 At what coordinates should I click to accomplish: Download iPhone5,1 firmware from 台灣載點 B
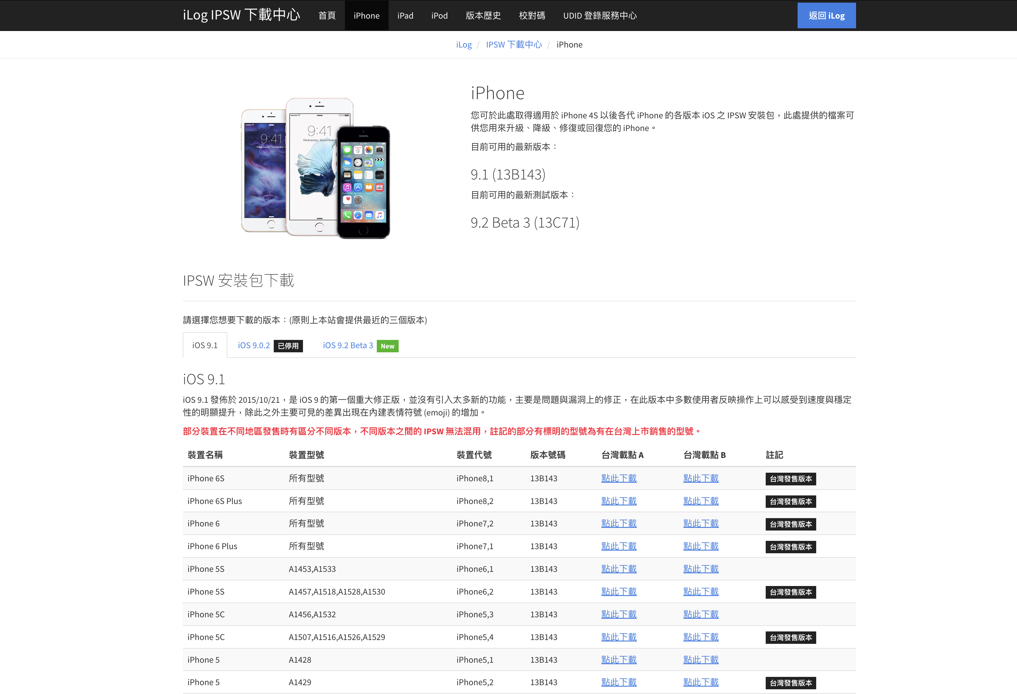701,660
